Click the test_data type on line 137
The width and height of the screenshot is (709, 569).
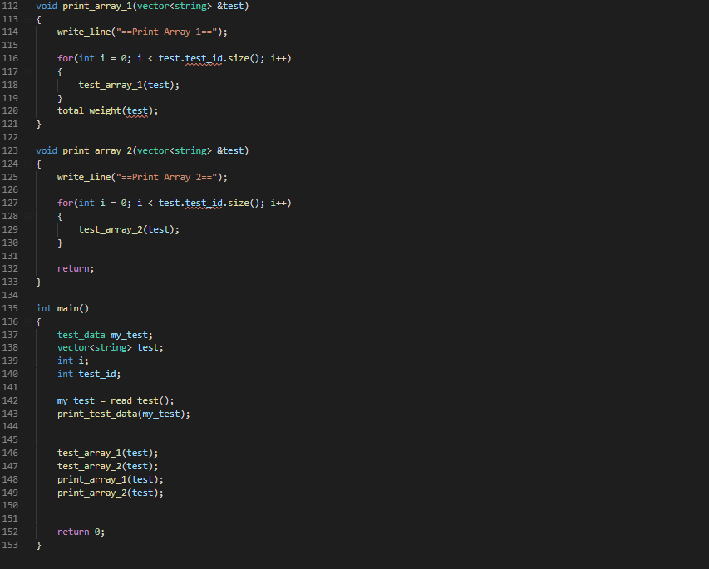81,335
